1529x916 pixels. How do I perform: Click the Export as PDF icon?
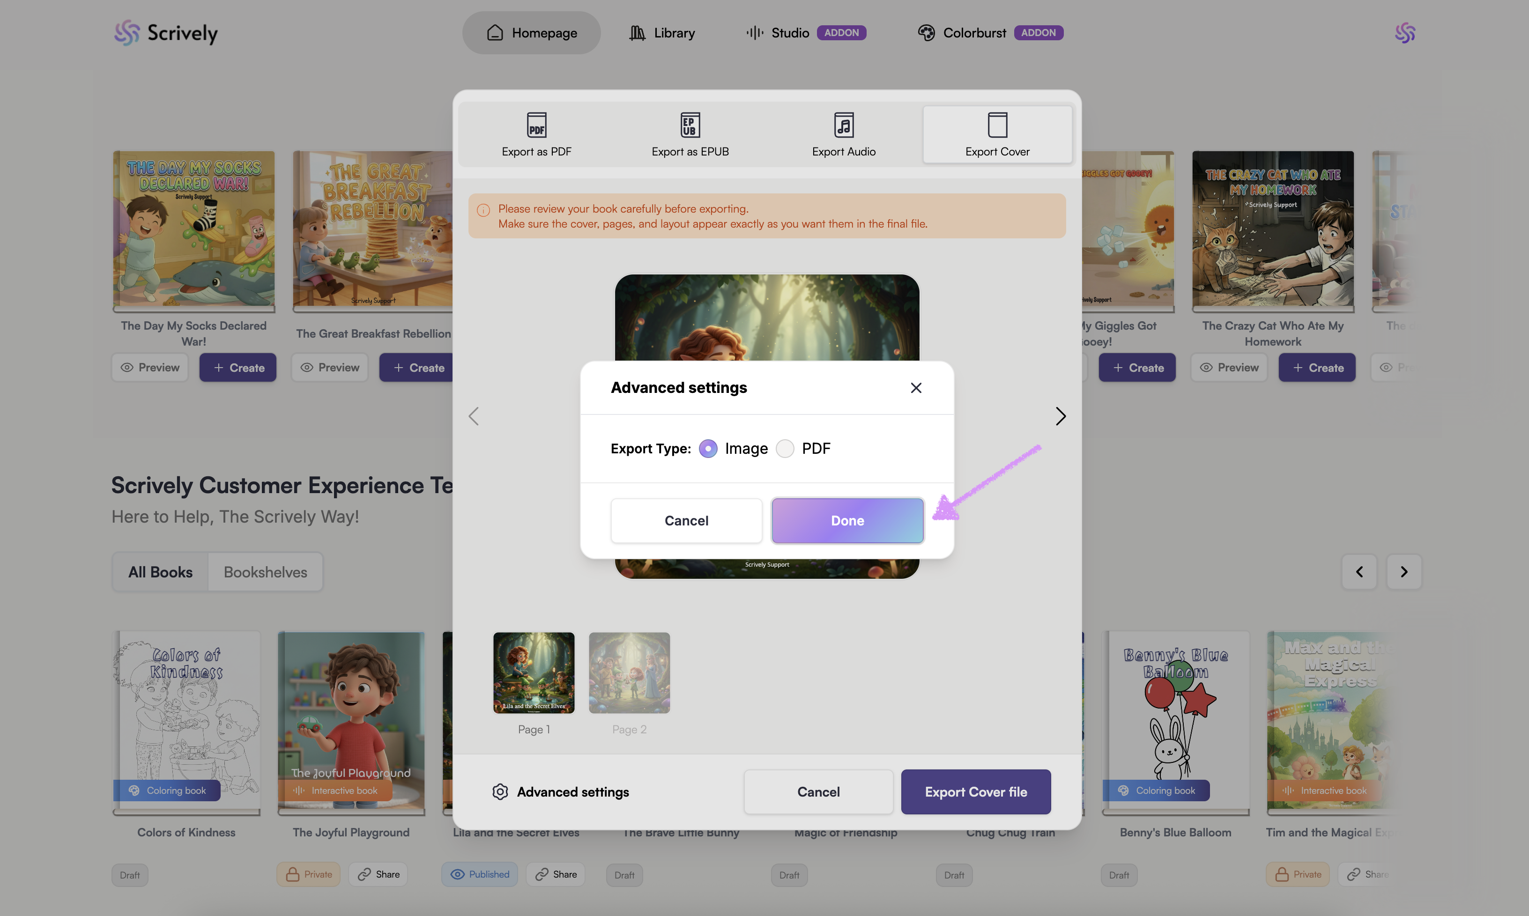tap(536, 126)
